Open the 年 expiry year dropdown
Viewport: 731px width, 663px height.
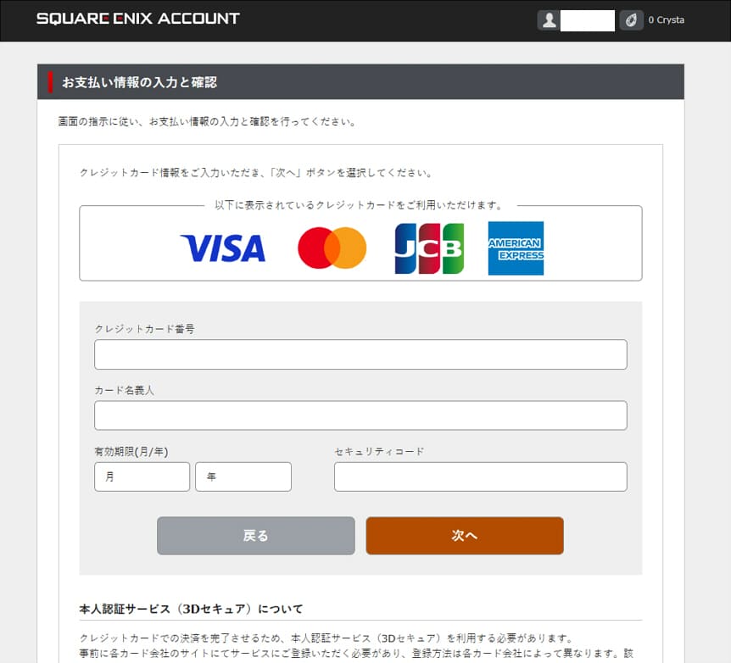coord(243,476)
